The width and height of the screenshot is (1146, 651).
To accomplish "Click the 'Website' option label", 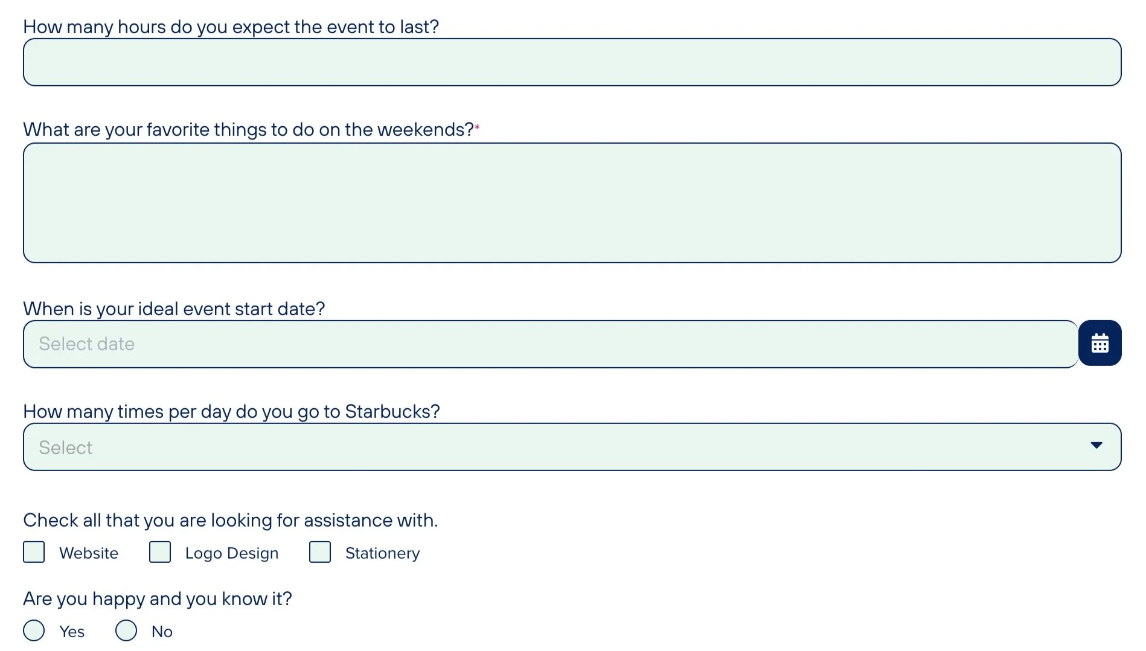I will click(x=89, y=553).
